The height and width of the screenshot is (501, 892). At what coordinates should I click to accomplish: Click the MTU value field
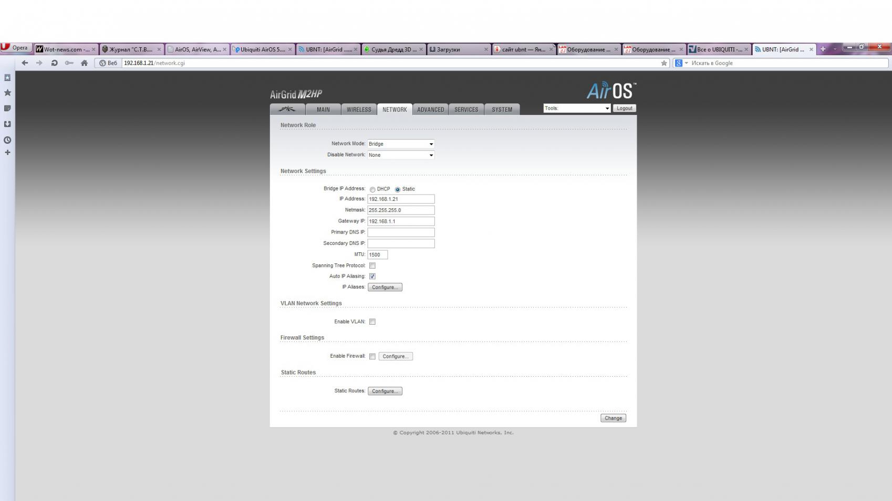click(377, 254)
